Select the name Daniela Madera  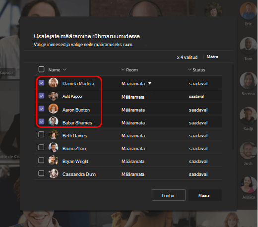point(78,84)
